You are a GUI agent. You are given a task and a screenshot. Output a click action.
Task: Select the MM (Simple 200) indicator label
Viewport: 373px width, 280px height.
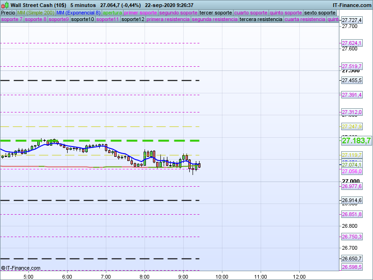coord(36,13)
